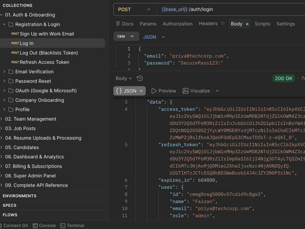This screenshot has height=229, width=305.
Task: Expand the 05. Candidates collection
Action: [x=2, y=147]
